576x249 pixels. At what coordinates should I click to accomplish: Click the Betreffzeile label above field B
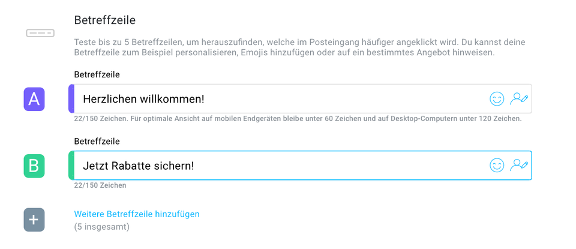97,141
